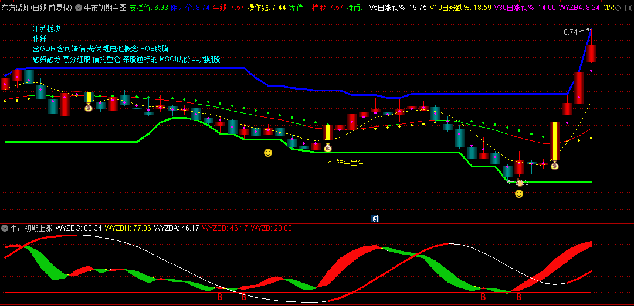Select the 牛市初期上涨 indicator name
The image size is (634, 306).
tap(31, 228)
